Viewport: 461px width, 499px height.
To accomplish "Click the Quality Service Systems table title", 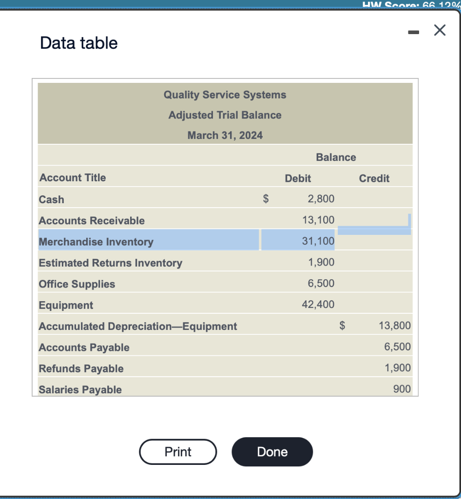I will pos(225,95).
